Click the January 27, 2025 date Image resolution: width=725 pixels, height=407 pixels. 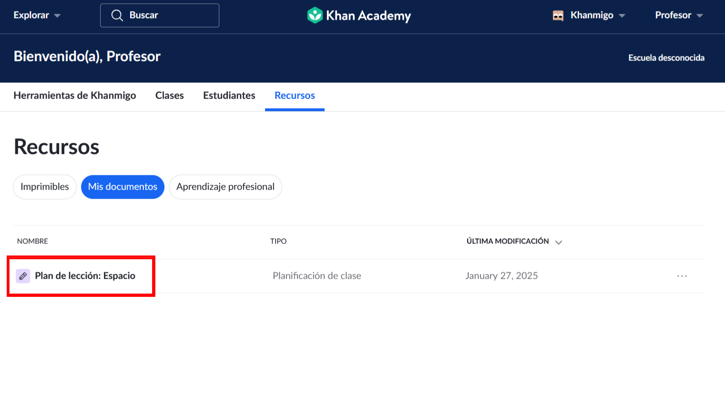pos(501,276)
